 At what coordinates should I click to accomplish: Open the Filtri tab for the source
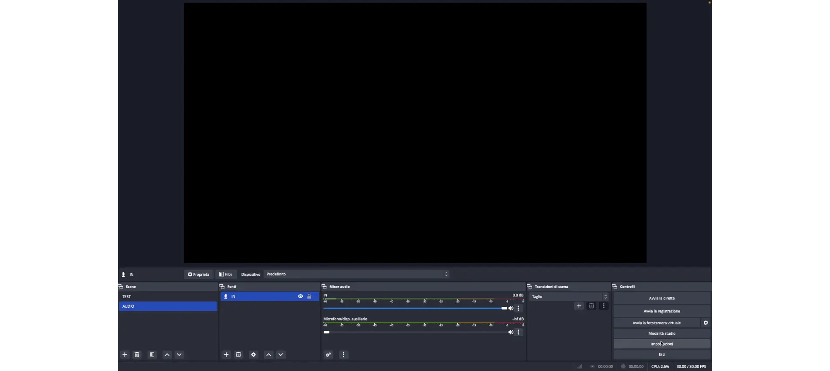[226, 275]
